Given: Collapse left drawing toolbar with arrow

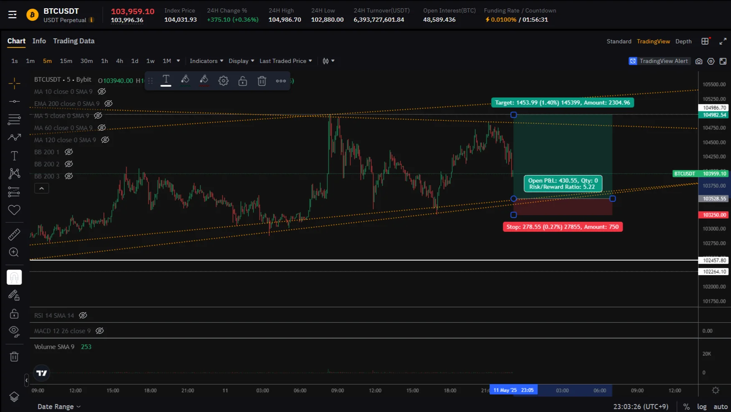Looking at the screenshot, I should tap(26, 380).
